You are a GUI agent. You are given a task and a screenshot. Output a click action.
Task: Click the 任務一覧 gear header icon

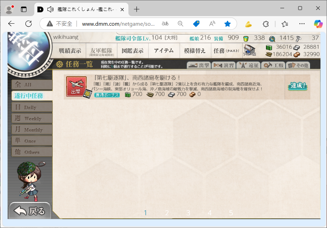(x=59, y=64)
